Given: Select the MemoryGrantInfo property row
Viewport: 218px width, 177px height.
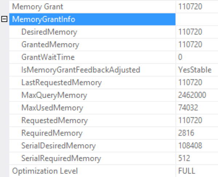Looking at the screenshot, I should pyautogui.click(x=44, y=19).
